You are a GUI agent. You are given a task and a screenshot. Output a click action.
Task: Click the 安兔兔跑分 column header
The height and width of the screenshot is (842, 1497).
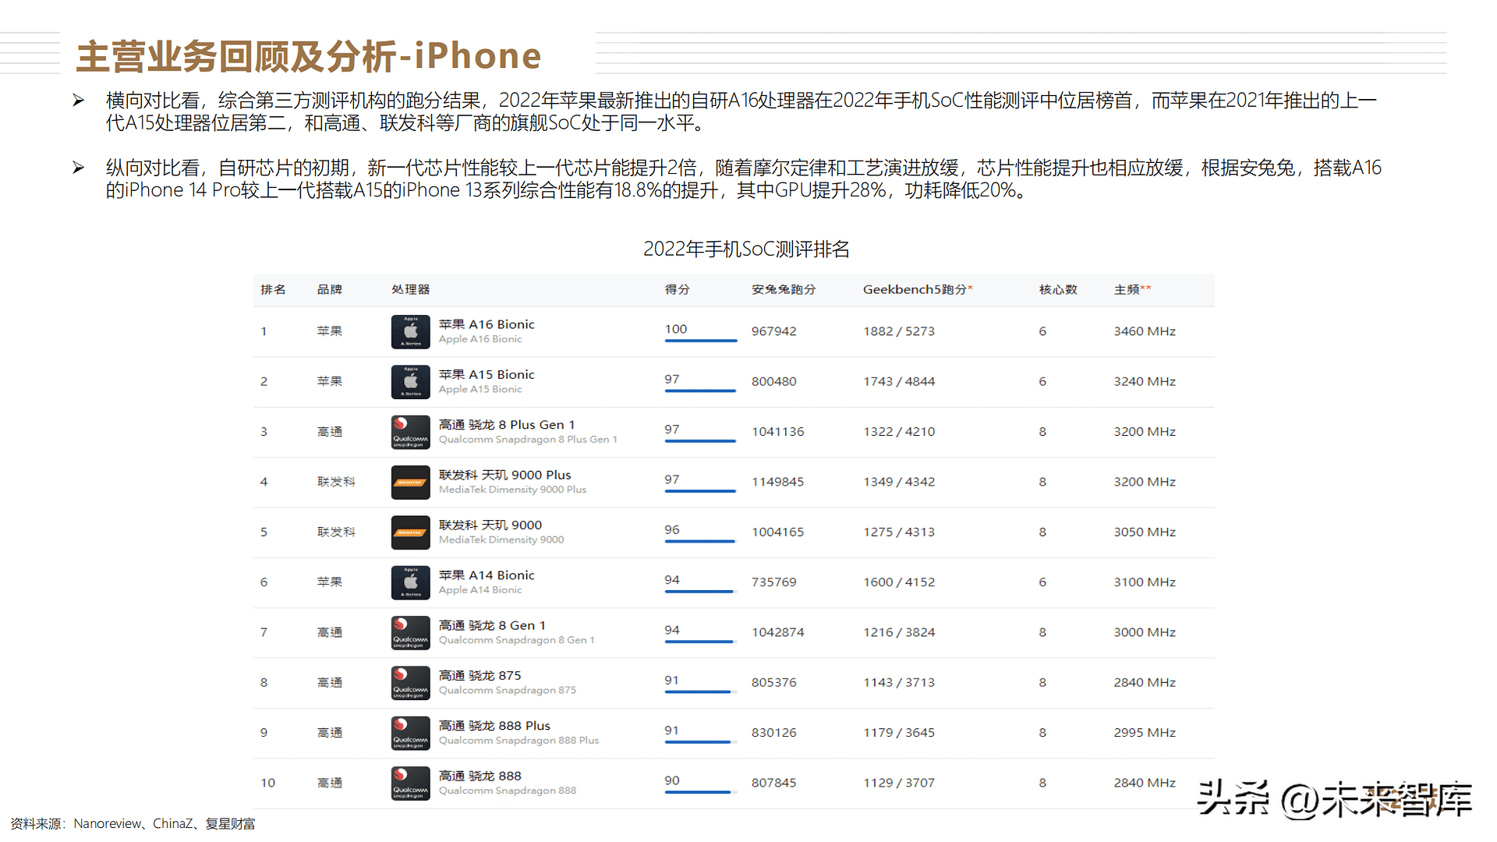pyautogui.click(x=784, y=289)
